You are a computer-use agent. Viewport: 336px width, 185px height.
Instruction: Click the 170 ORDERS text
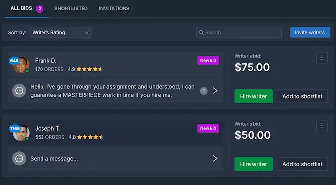(49, 69)
